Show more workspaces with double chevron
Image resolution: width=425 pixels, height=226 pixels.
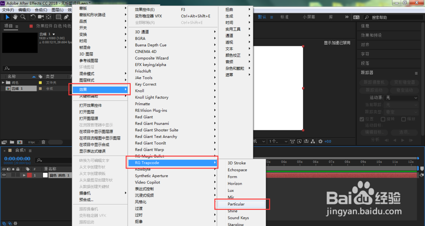pos(347,17)
